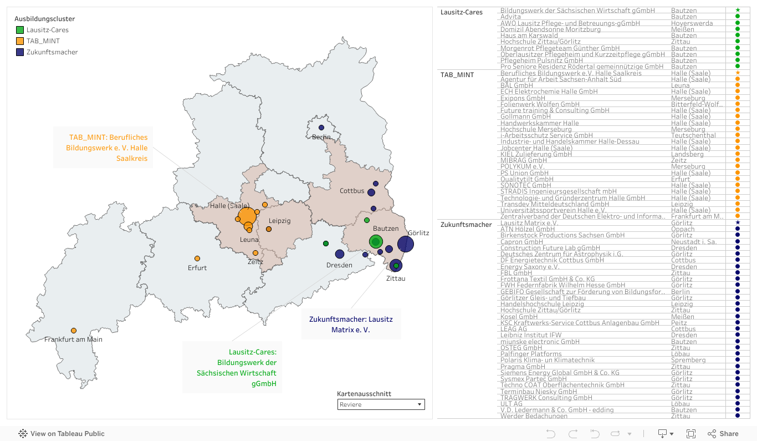Viewport: 757px width, 441px height.
Task: Select the orange map mark at Leipzig
Action: click(x=269, y=229)
